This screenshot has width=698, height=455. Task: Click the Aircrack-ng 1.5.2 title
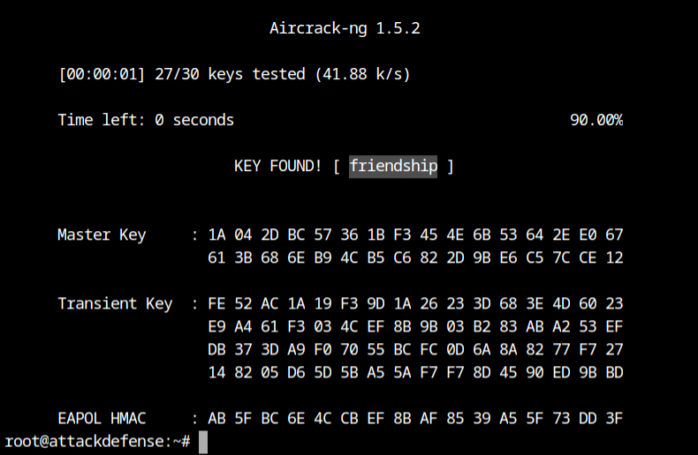345,28
